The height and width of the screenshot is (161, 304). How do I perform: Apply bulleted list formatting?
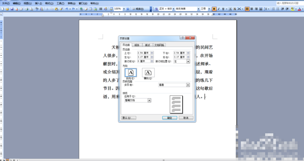(x=278, y=9)
